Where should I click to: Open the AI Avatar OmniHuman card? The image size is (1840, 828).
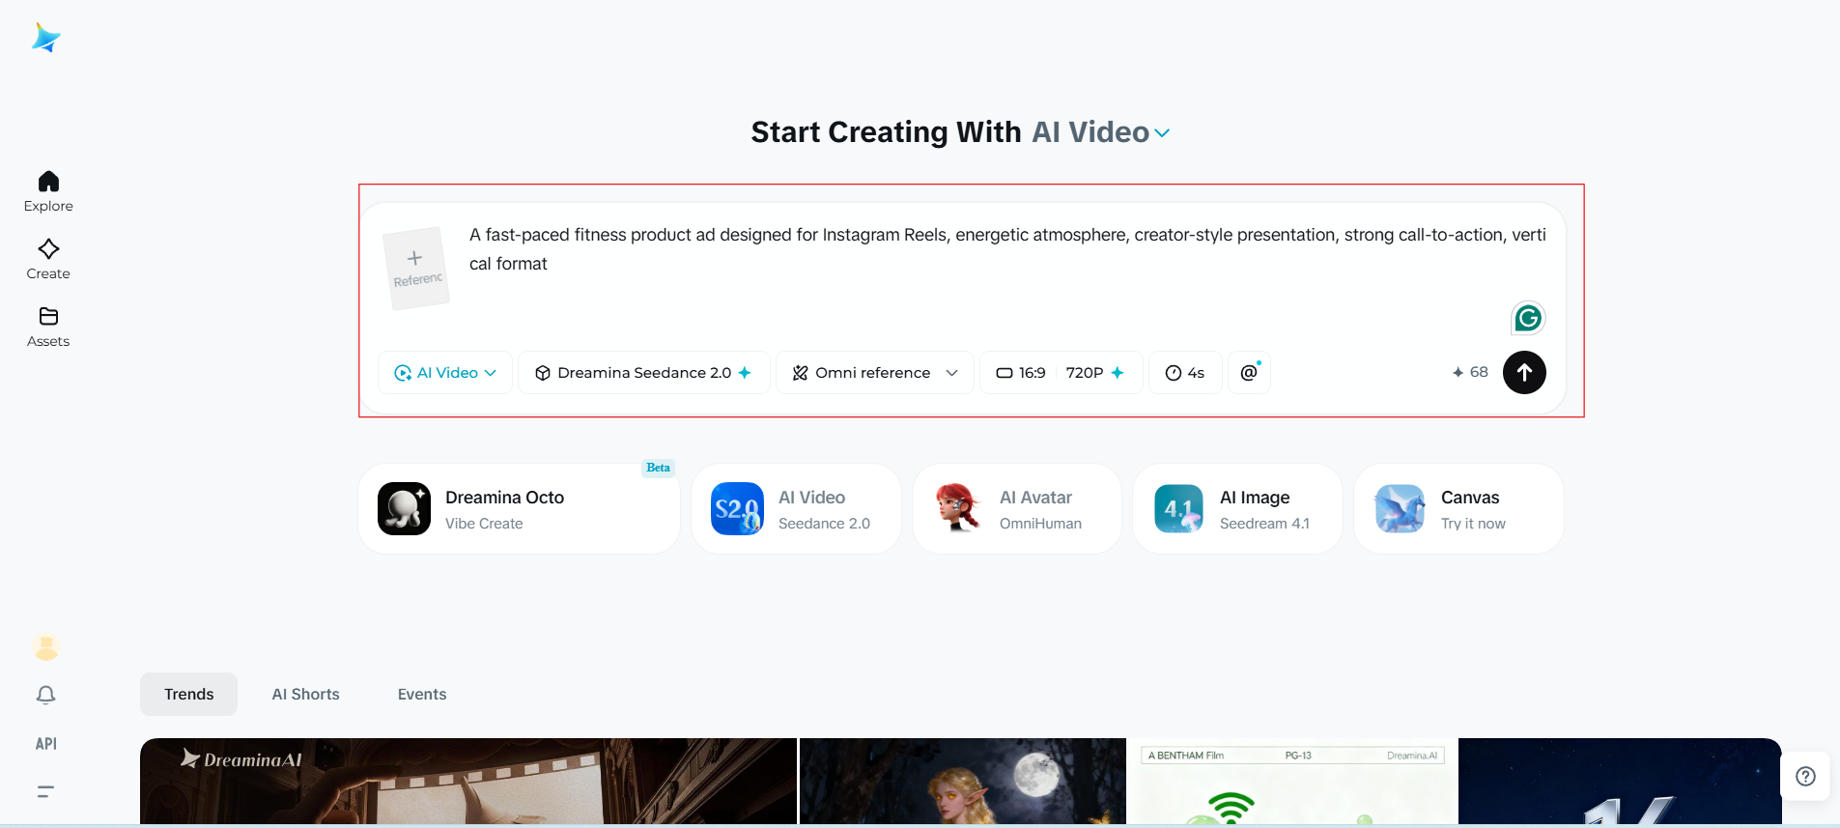[1017, 508]
